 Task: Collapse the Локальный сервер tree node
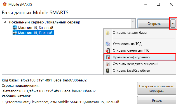tap(5, 22)
